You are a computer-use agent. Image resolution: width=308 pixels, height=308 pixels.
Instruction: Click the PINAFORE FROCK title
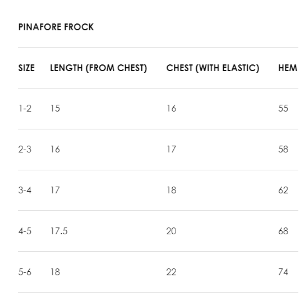coord(56,27)
